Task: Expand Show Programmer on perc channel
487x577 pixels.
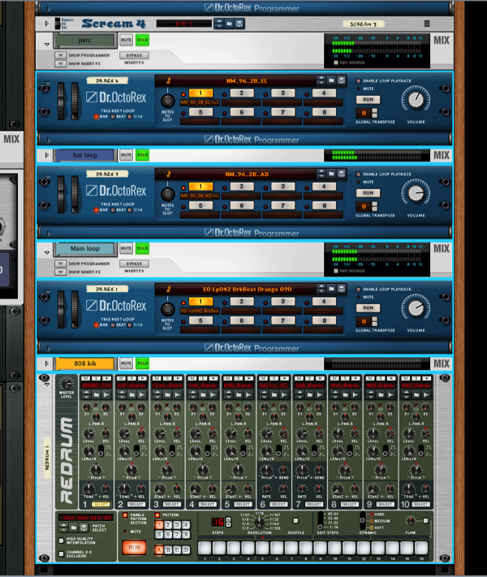Action: 60,55
